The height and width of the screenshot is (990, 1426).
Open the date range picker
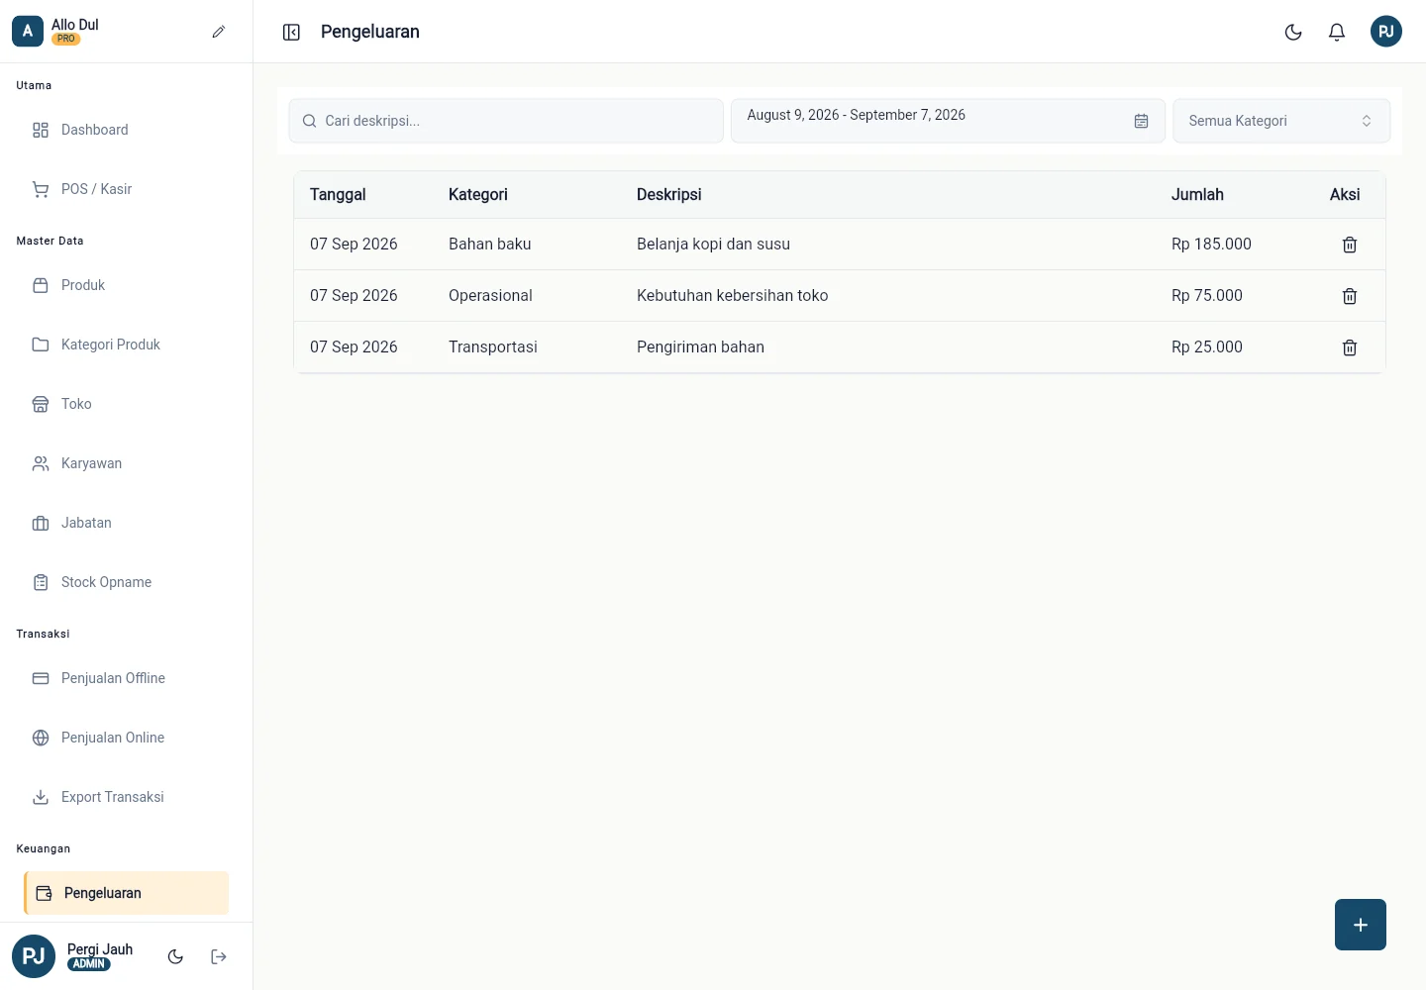[948, 121]
